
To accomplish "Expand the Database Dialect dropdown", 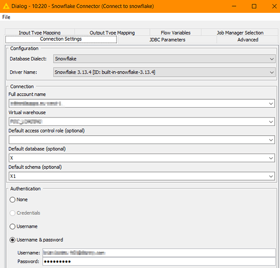I will (164, 59).
